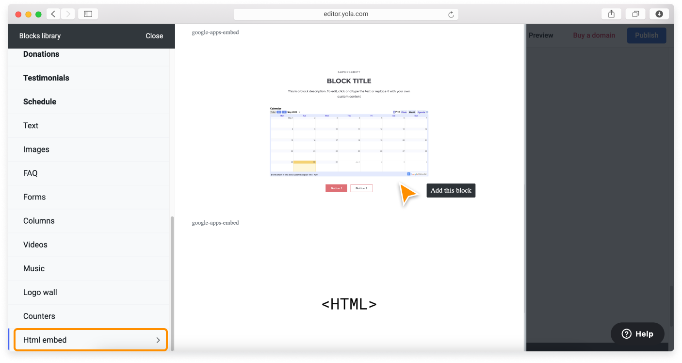
Task: Toggle the sidebar icon in the browser toolbar
Action: tap(88, 14)
